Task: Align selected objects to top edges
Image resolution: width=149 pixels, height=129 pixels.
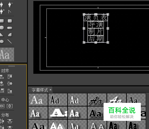Action: tap(10, 77)
